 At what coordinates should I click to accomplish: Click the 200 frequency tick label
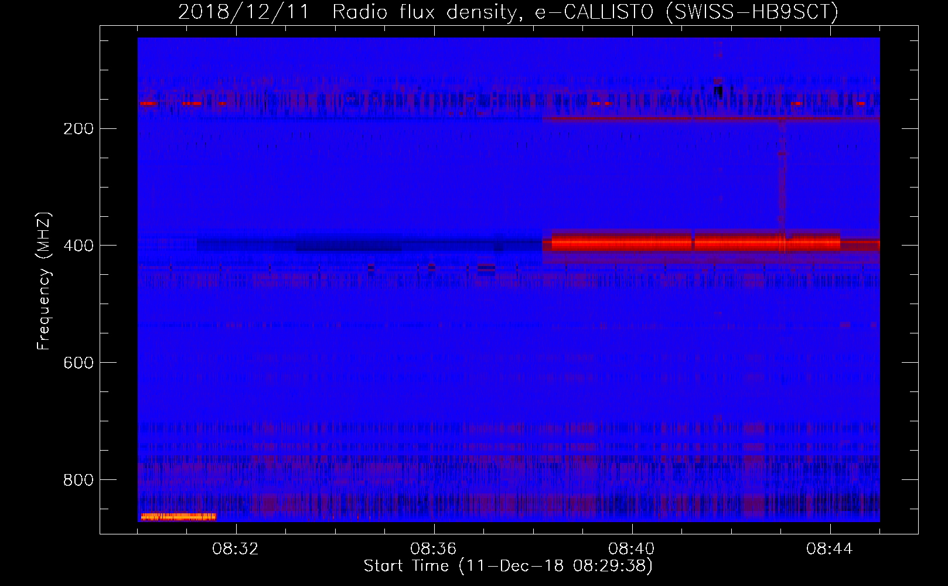[x=79, y=129]
